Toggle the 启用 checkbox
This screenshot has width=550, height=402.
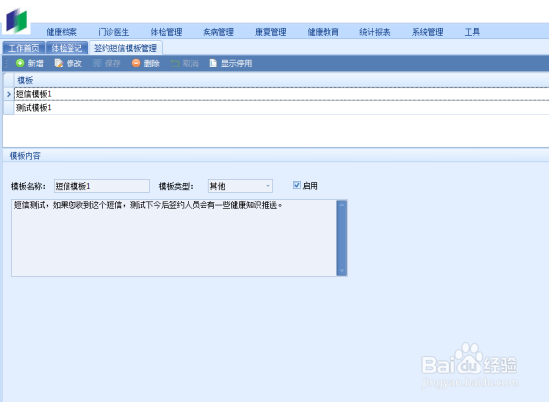(x=297, y=185)
